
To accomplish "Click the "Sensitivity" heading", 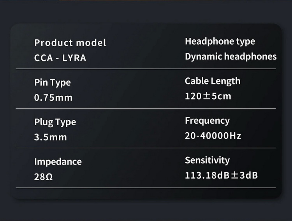I will tap(207, 160).
